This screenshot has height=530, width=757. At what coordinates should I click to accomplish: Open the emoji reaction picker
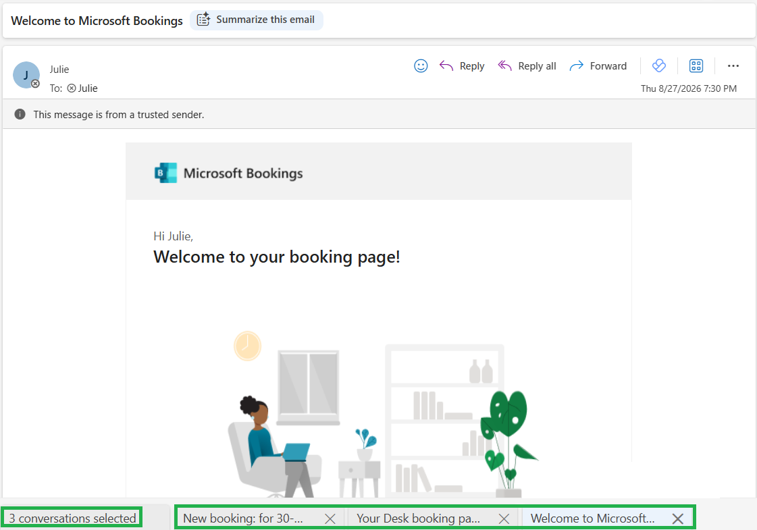[x=421, y=66]
